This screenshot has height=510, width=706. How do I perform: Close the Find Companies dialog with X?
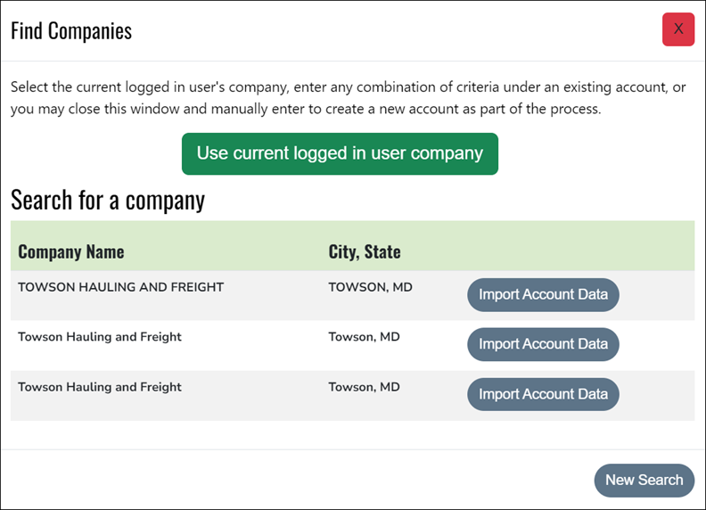[x=678, y=29]
